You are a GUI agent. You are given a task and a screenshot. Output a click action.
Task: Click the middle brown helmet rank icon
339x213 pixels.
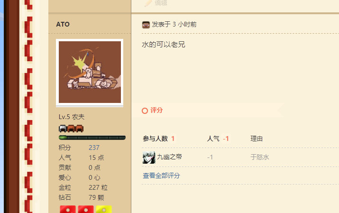point(71,129)
